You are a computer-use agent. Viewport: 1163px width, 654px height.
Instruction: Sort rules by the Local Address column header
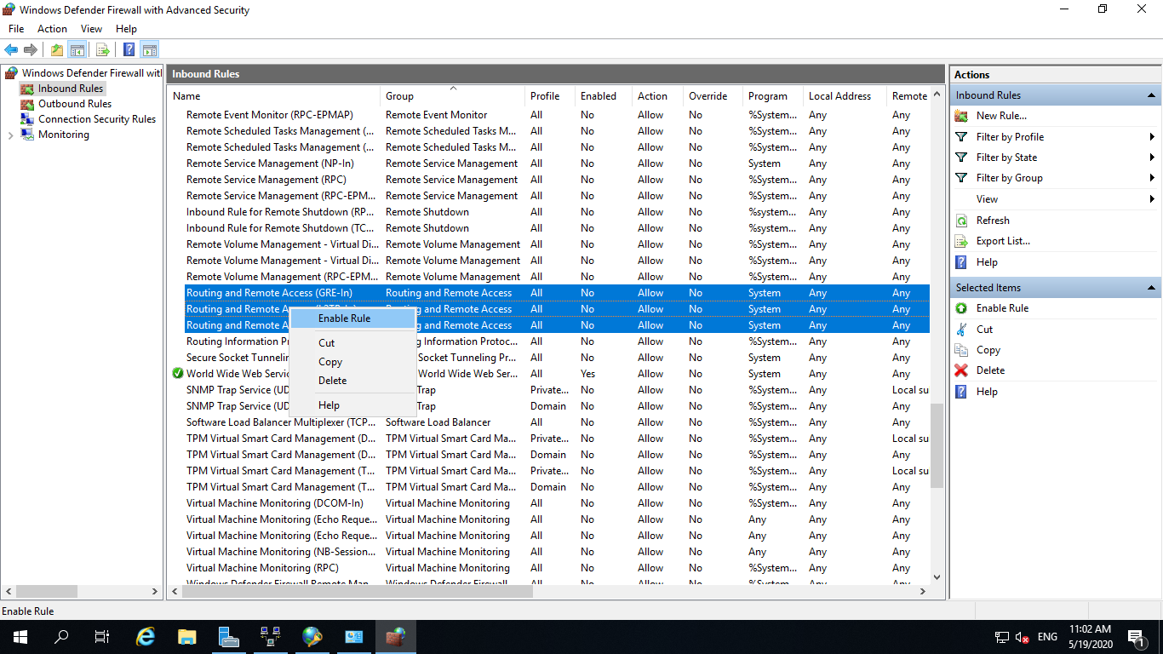(x=845, y=96)
